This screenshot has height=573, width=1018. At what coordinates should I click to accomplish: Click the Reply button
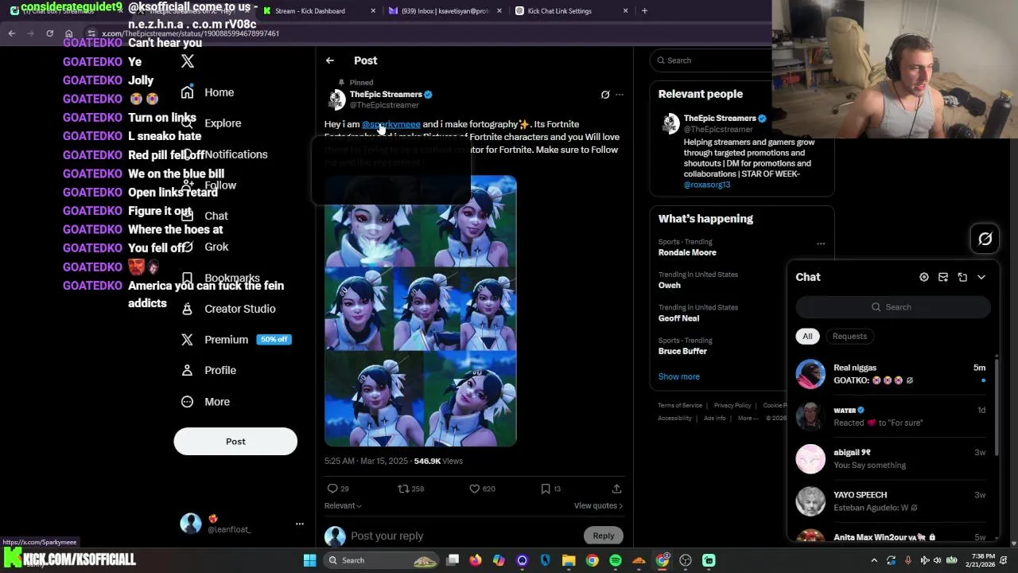point(604,536)
